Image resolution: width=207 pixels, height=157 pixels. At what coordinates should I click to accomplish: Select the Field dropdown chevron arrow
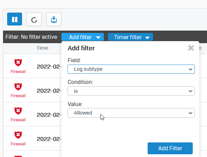[x=190, y=69]
